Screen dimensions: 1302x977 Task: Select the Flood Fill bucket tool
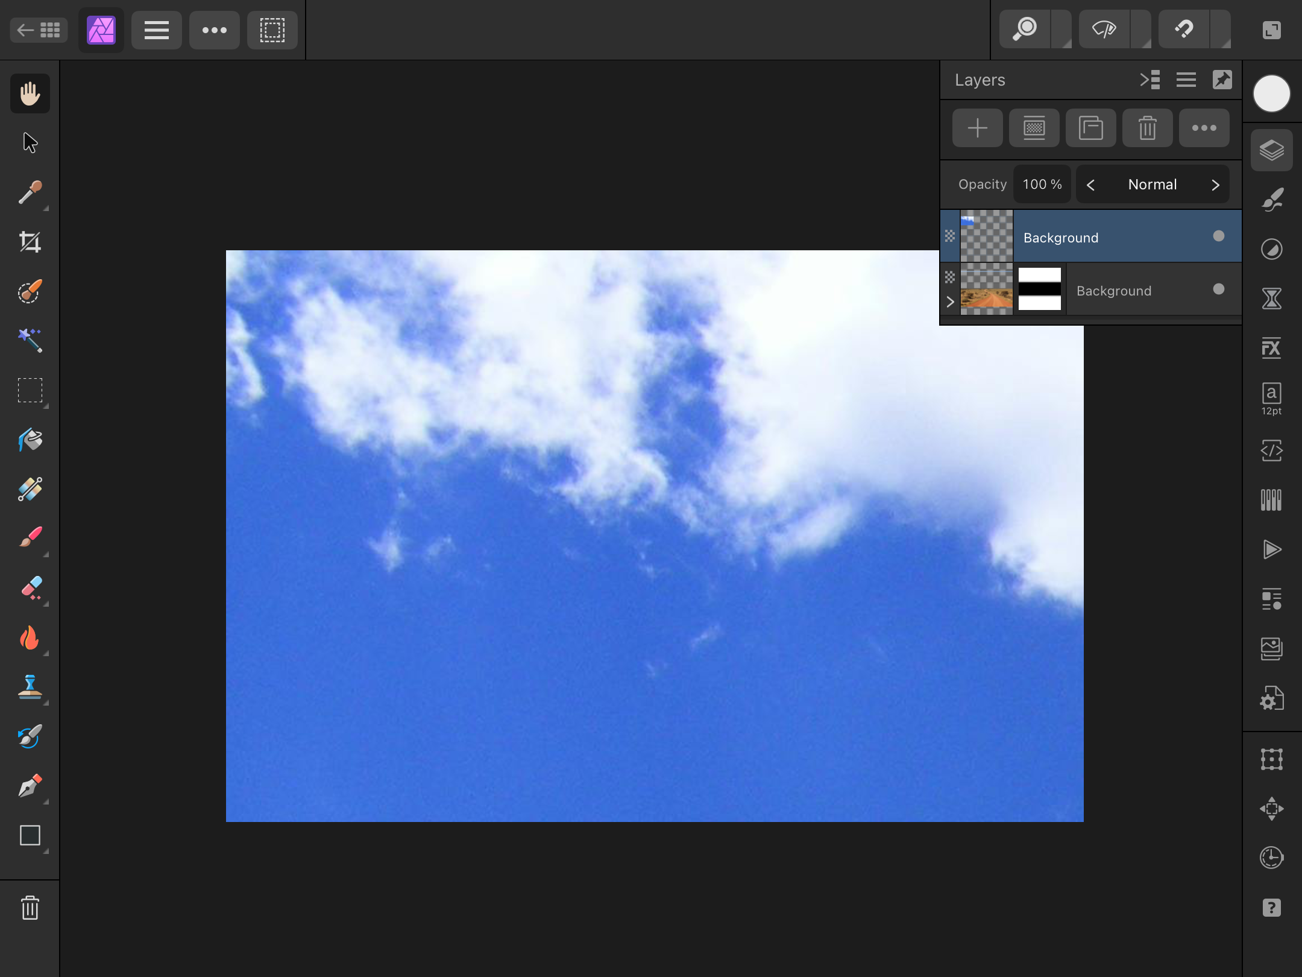[30, 440]
